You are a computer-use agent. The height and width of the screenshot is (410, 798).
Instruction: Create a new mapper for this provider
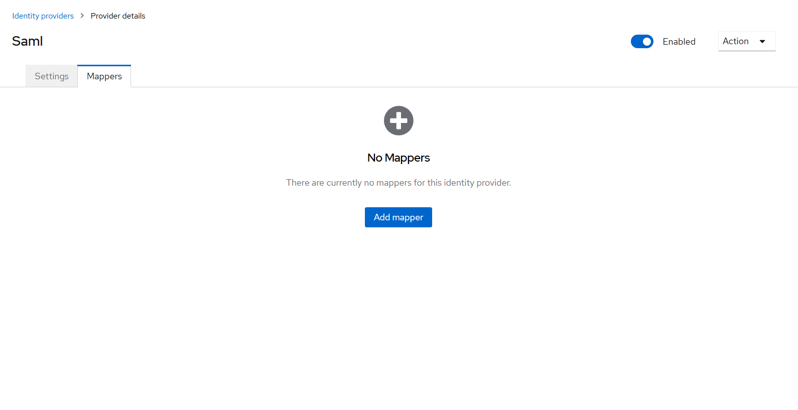tap(398, 217)
